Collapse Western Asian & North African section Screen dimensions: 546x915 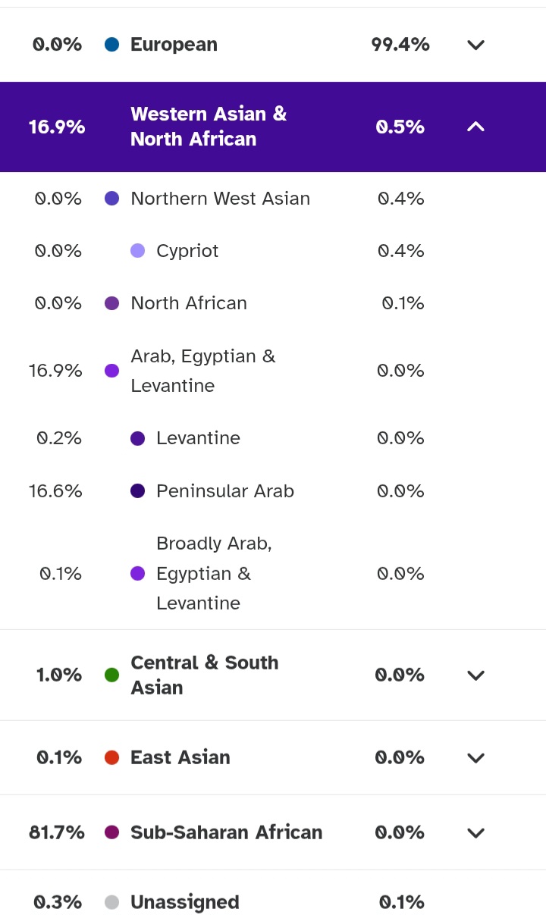(x=475, y=127)
